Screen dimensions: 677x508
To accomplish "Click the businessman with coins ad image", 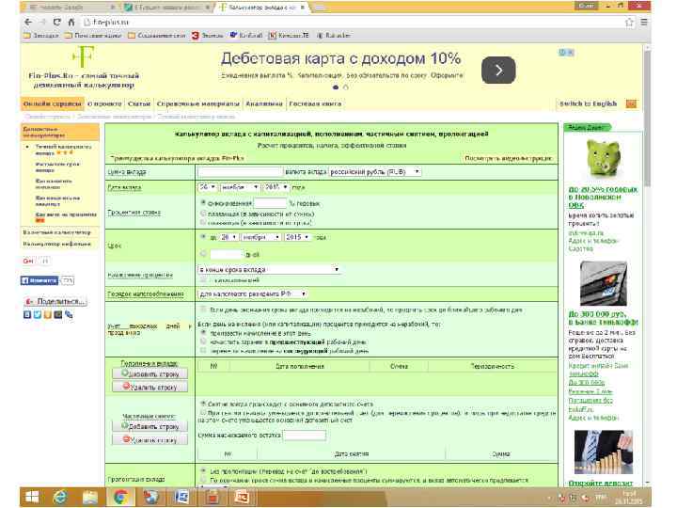I will tap(603, 452).
